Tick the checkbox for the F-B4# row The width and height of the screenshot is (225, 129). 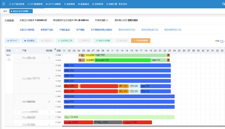(17, 112)
